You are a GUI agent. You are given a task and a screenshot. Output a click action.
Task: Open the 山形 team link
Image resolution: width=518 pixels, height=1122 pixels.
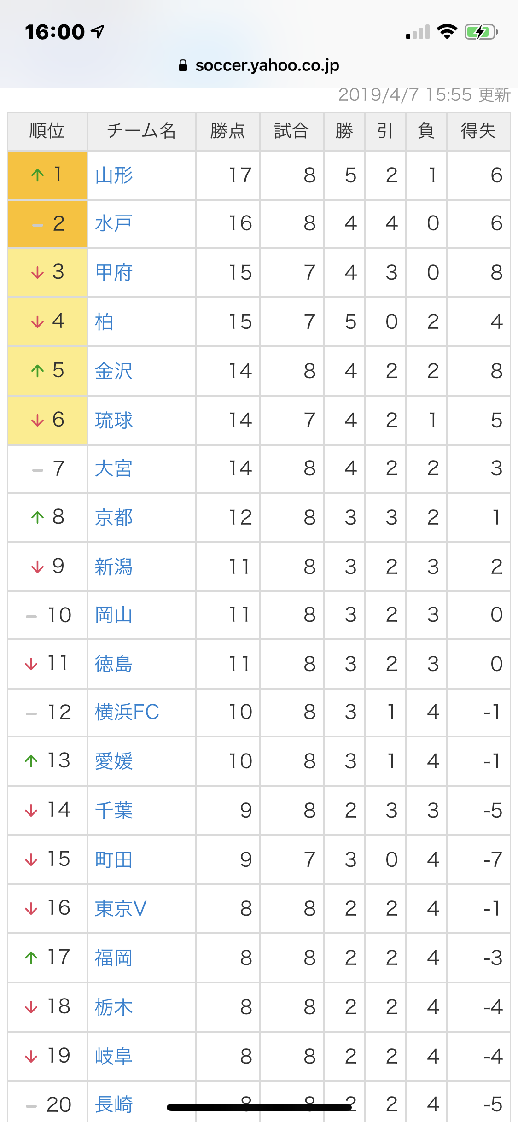point(114,175)
